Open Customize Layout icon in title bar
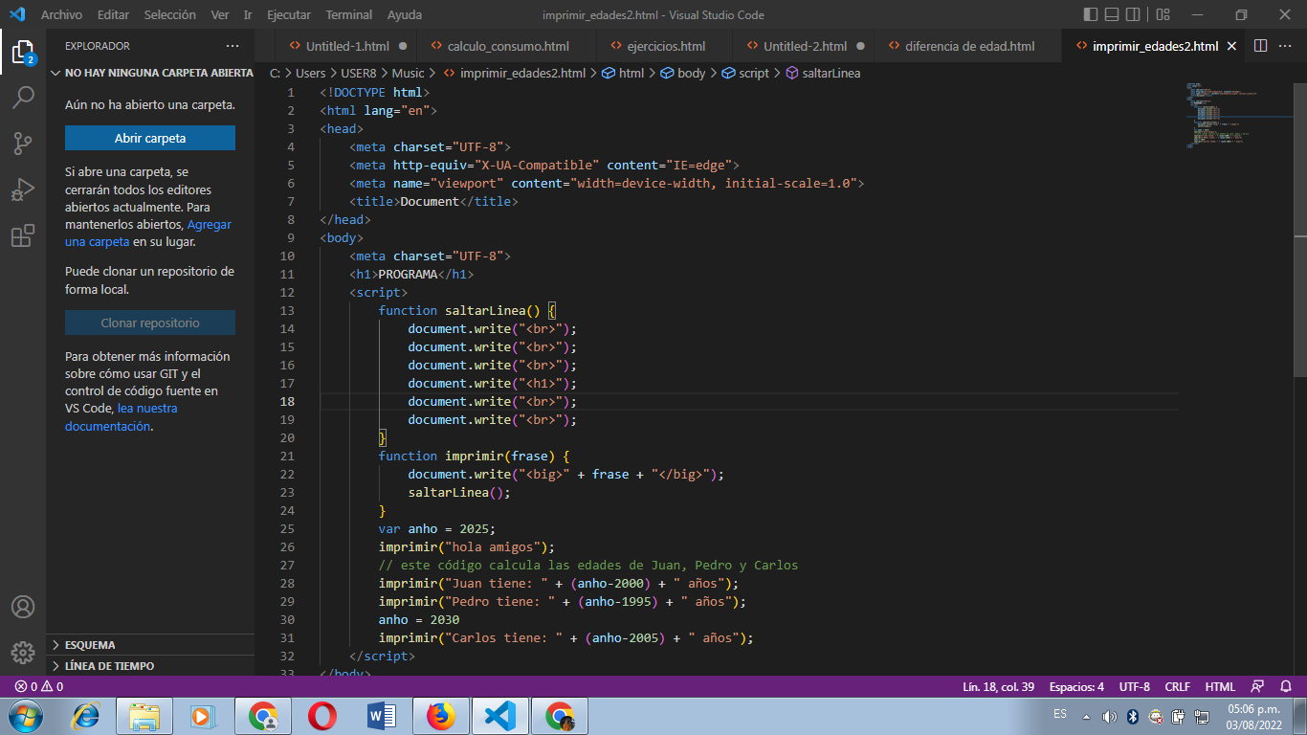 [1163, 14]
